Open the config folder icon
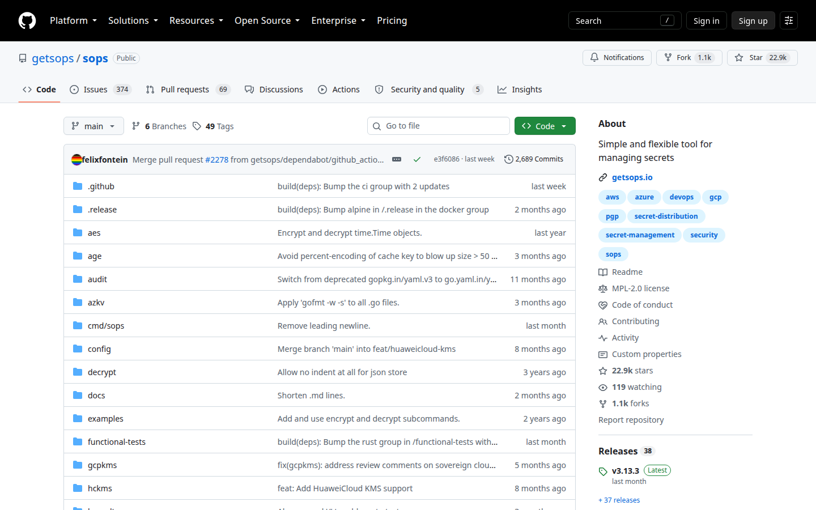 pyautogui.click(x=78, y=349)
